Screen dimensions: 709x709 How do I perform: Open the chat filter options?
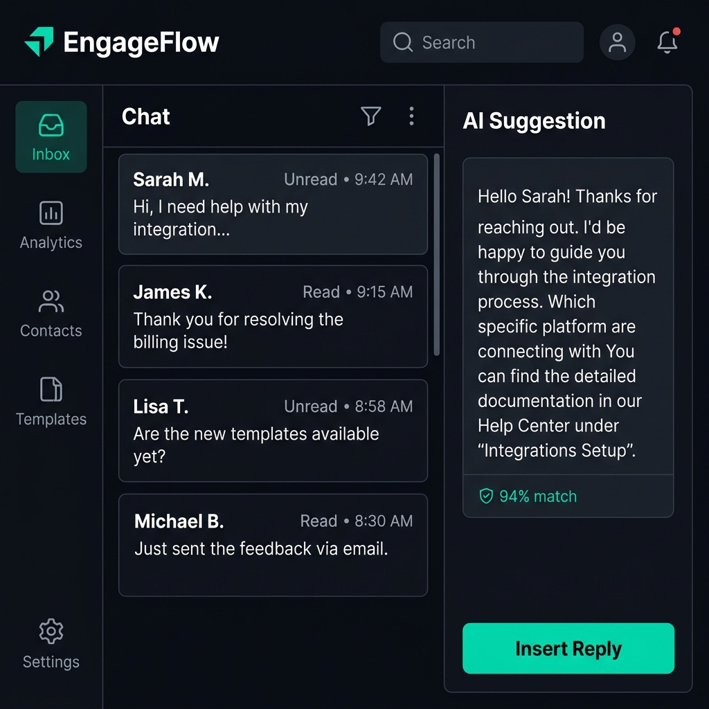point(371,116)
